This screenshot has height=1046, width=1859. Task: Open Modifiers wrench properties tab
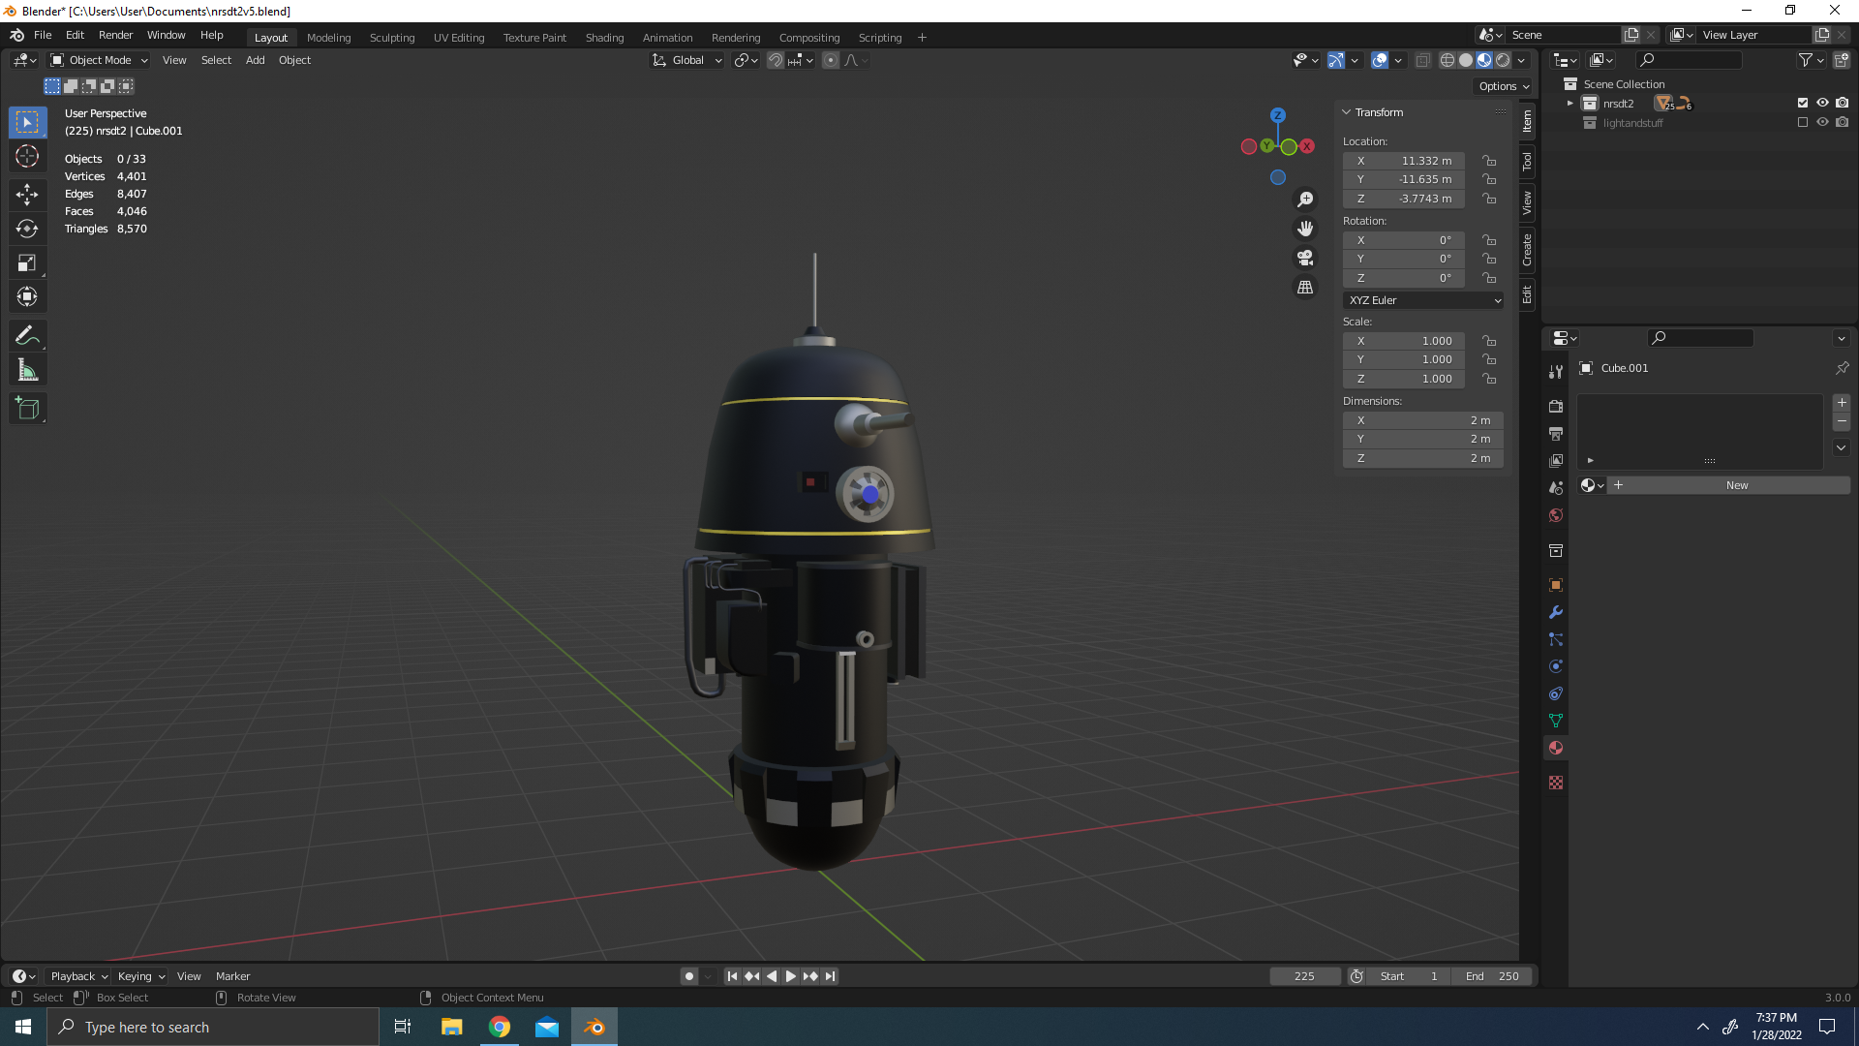(1556, 612)
